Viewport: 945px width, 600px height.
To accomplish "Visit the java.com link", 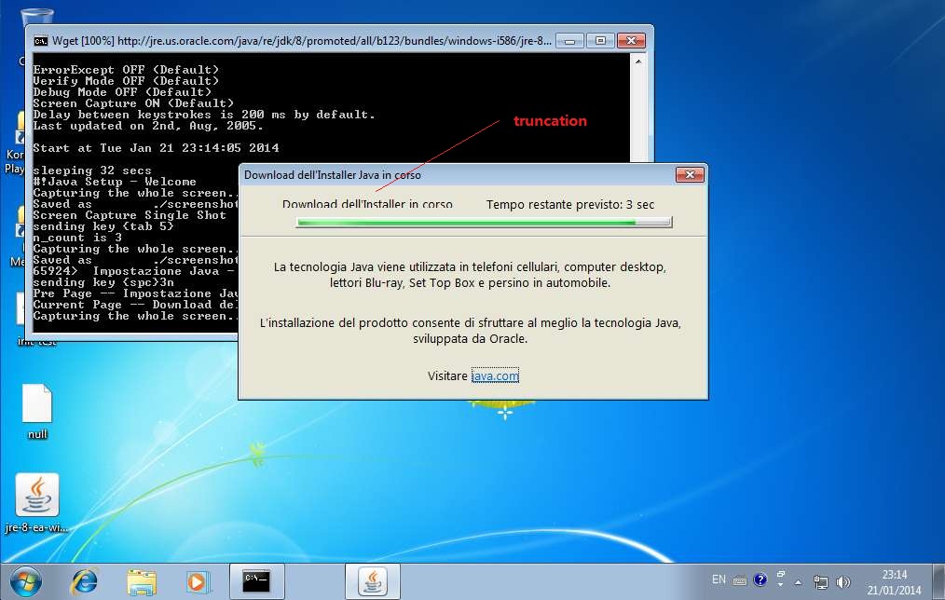I will (495, 375).
